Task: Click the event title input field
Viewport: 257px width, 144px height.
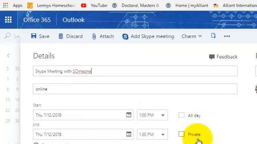Action: [x=135, y=71]
